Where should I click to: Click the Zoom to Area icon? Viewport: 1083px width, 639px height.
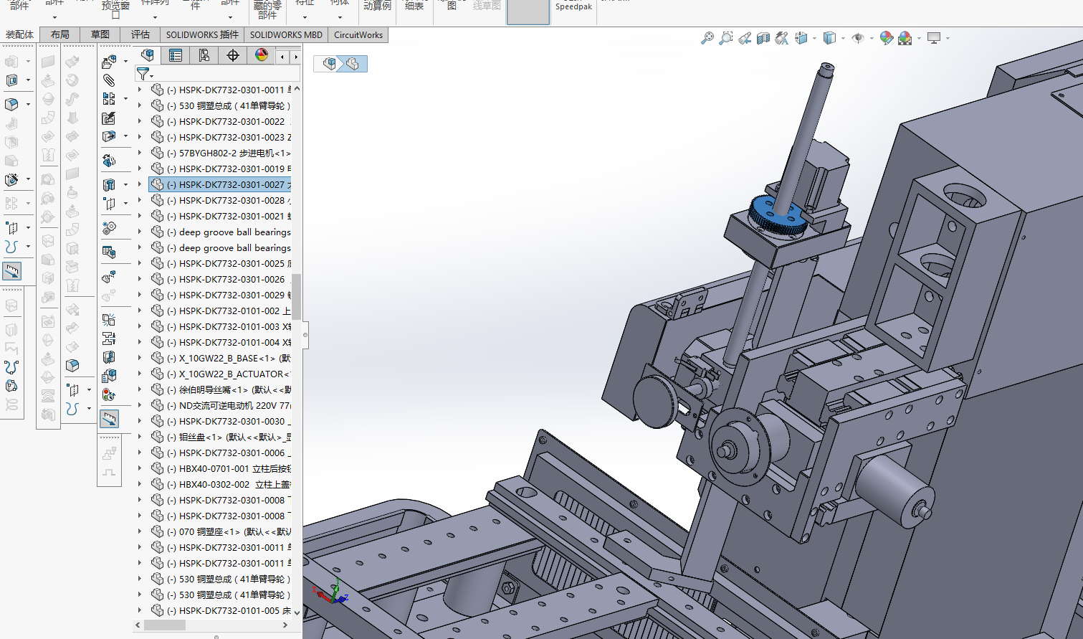(x=726, y=38)
